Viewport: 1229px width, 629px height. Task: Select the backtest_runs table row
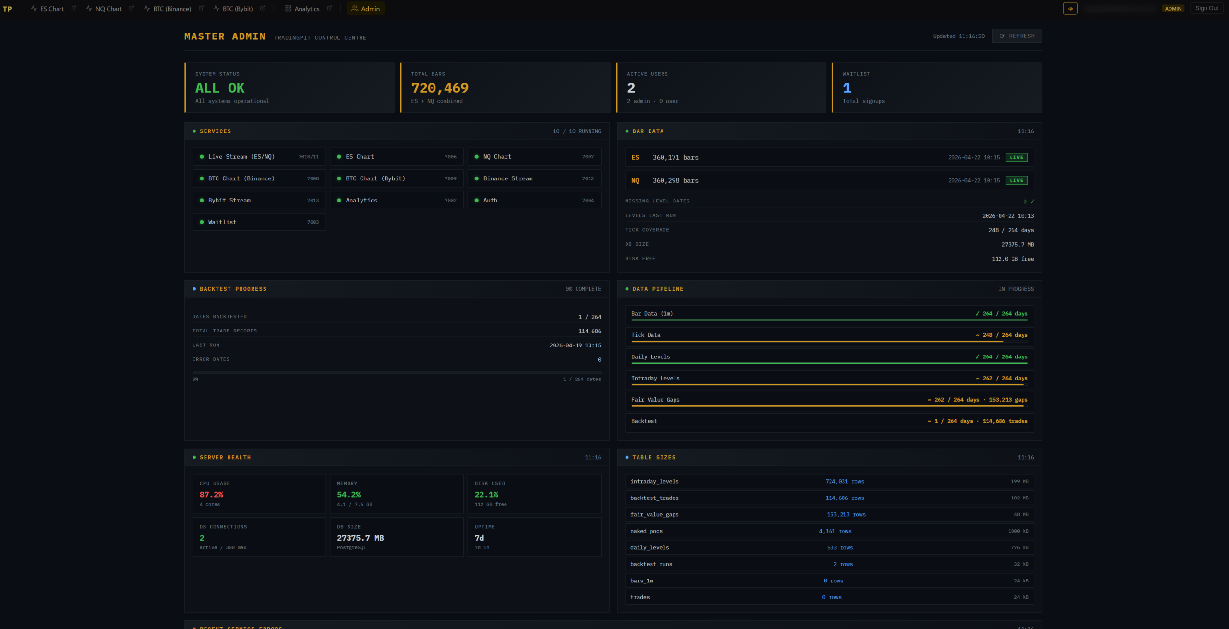click(829, 564)
